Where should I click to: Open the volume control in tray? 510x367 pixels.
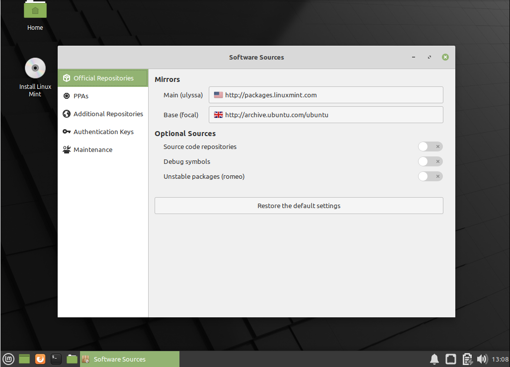click(482, 359)
